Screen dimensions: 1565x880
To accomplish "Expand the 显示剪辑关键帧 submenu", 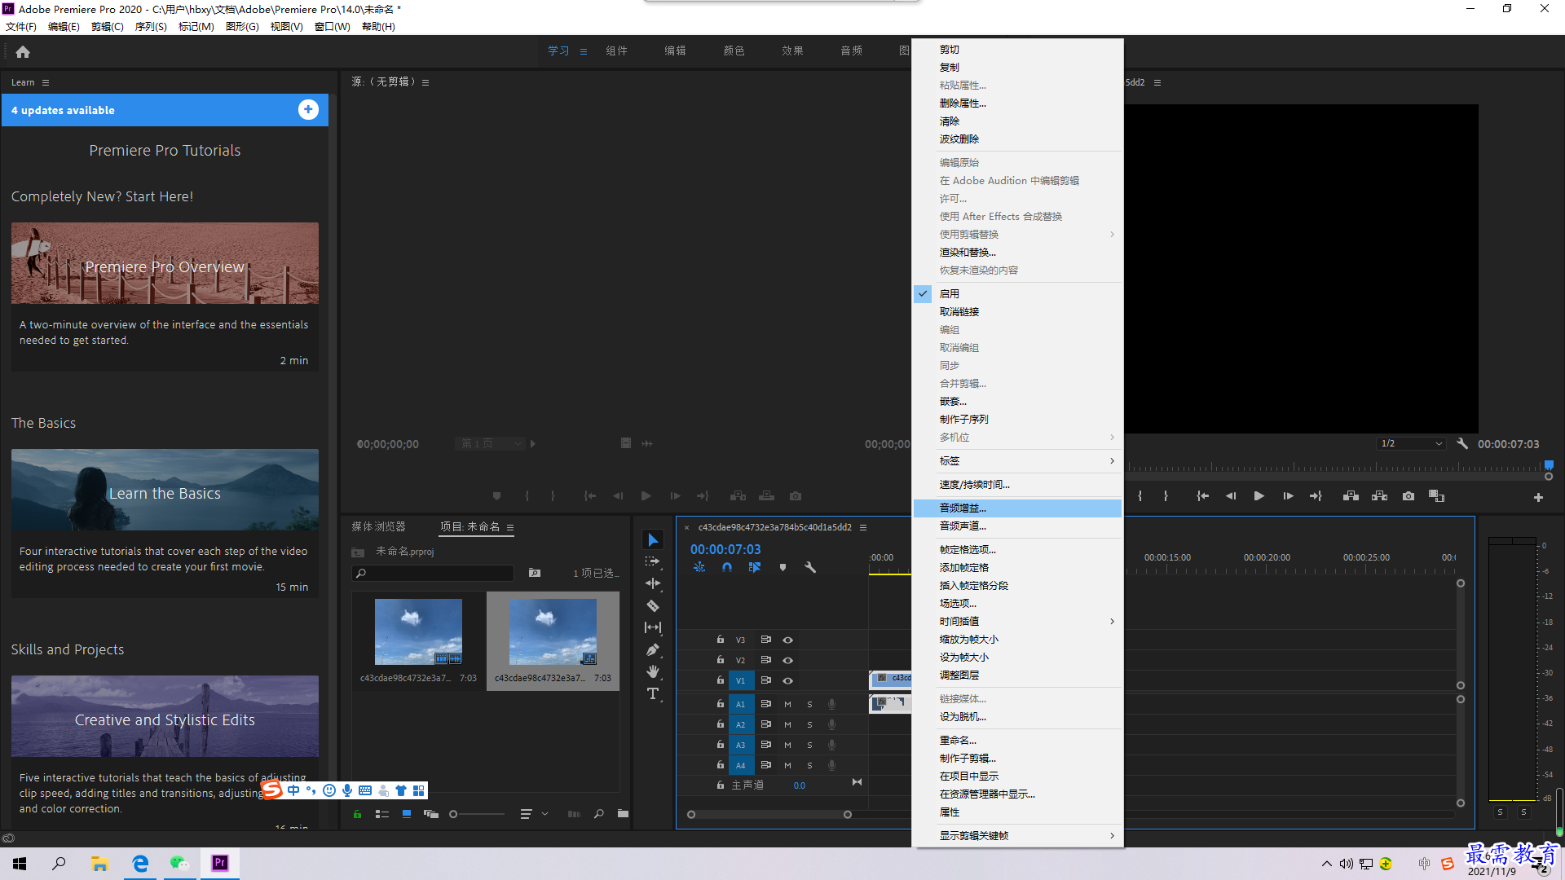I will [x=1017, y=836].
